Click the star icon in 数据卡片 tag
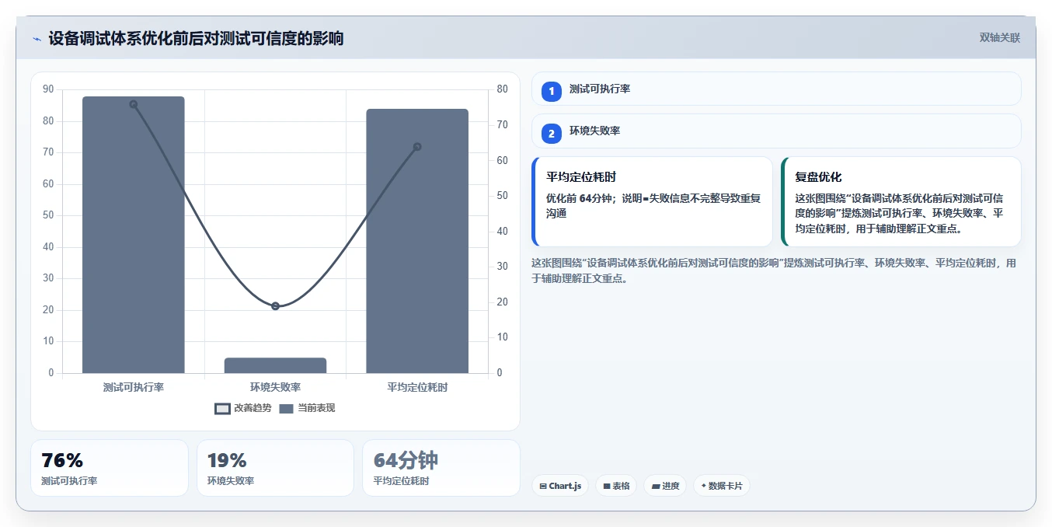The height and width of the screenshot is (527, 1052). pyautogui.click(x=703, y=486)
